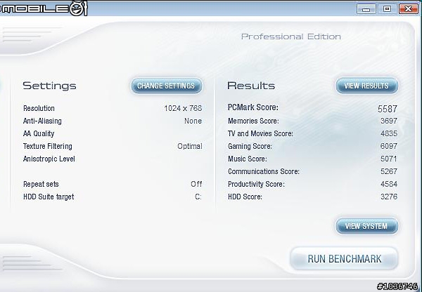Click the Repeat sets value Off
This screenshot has width=422, height=292.
(196, 184)
